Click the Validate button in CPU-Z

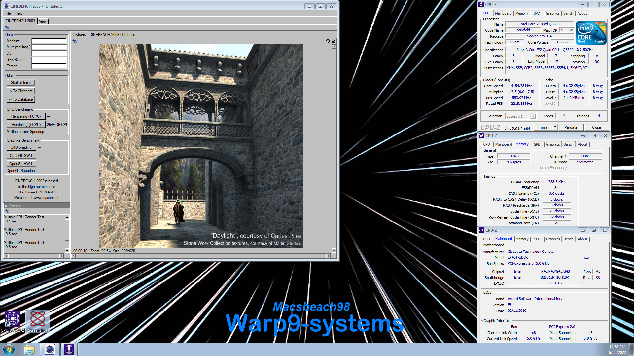[571, 127]
